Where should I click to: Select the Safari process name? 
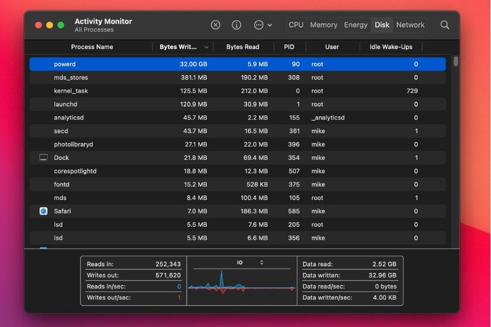[63, 211]
